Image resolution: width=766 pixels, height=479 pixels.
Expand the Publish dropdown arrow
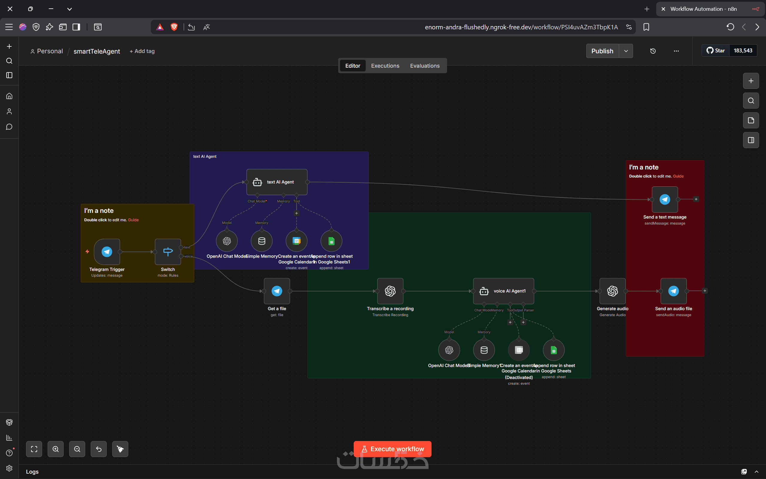pos(626,51)
